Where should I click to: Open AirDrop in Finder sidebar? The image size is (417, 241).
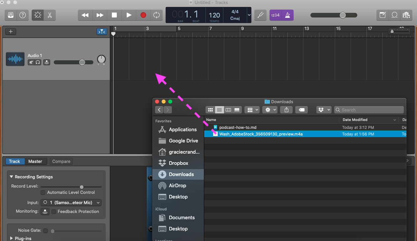178,186
